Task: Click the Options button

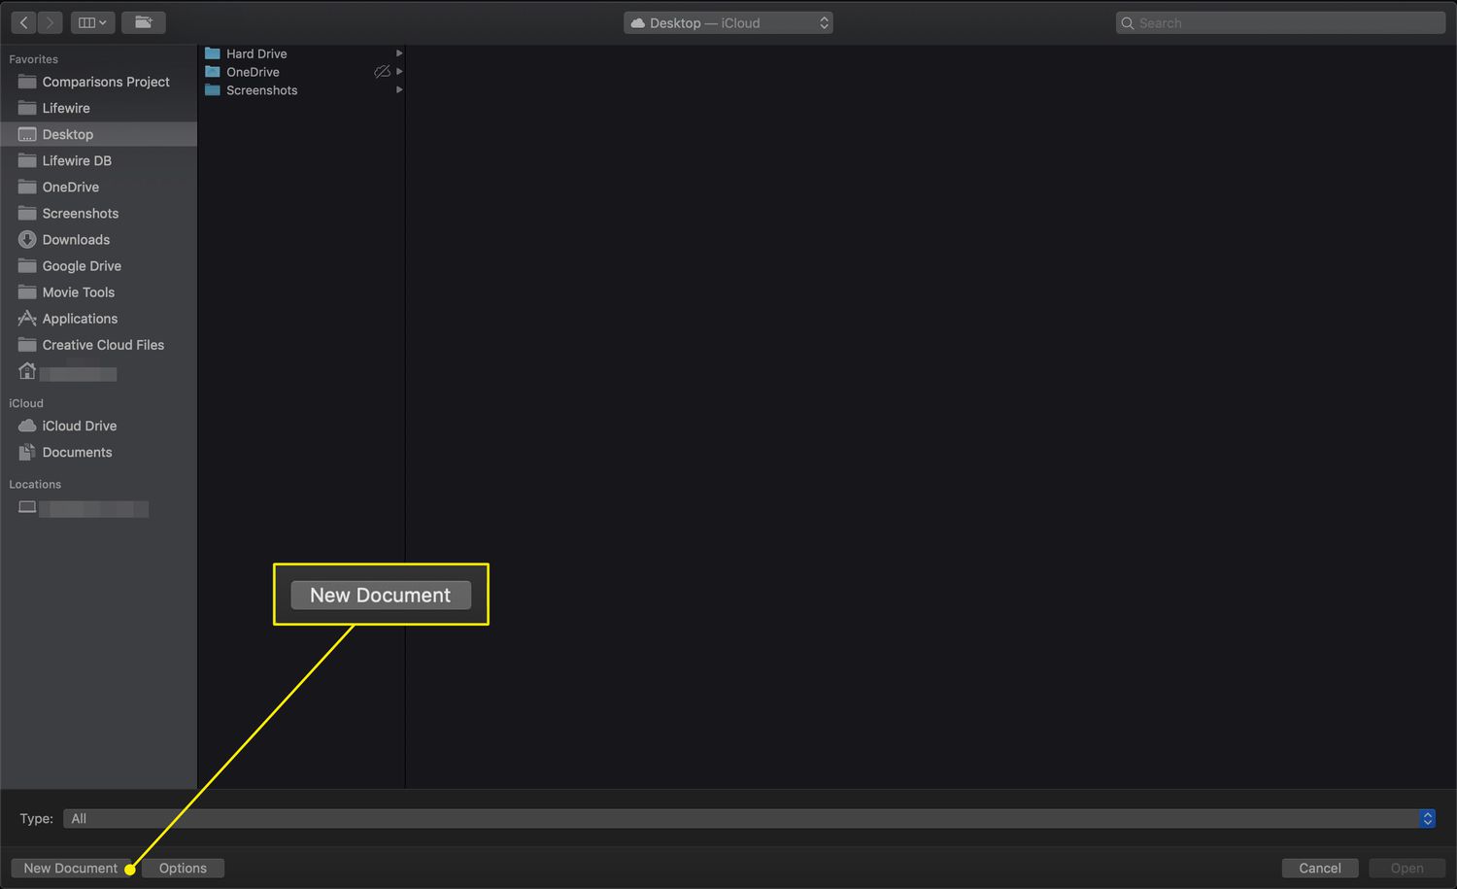Action: click(183, 868)
